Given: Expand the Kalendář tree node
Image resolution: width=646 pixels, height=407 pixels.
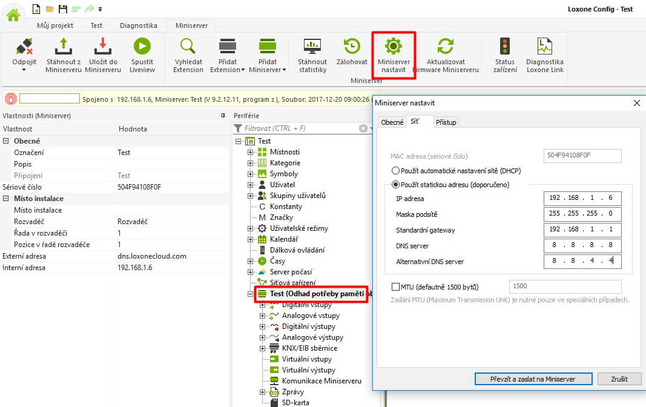Looking at the screenshot, I should pyautogui.click(x=250, y=239).
